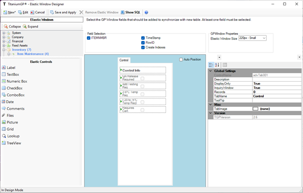The height and width of the screenshot is (193, 303).
Task: Click the Elastic Windows panel header
Action: (42, 20)
